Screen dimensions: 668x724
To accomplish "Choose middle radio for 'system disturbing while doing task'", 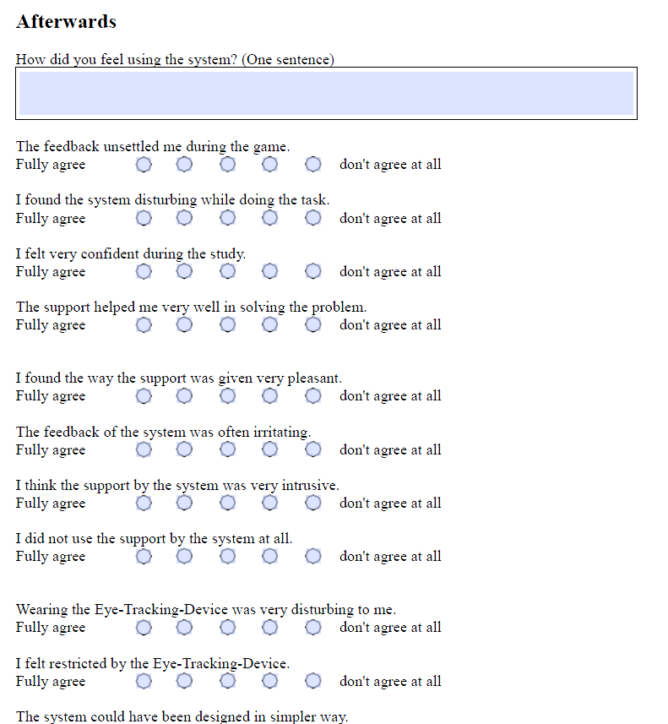I will click(x=227, y=218).
